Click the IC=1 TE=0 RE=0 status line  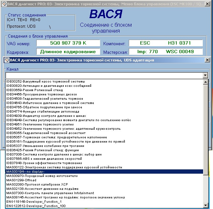pos(23,20)
